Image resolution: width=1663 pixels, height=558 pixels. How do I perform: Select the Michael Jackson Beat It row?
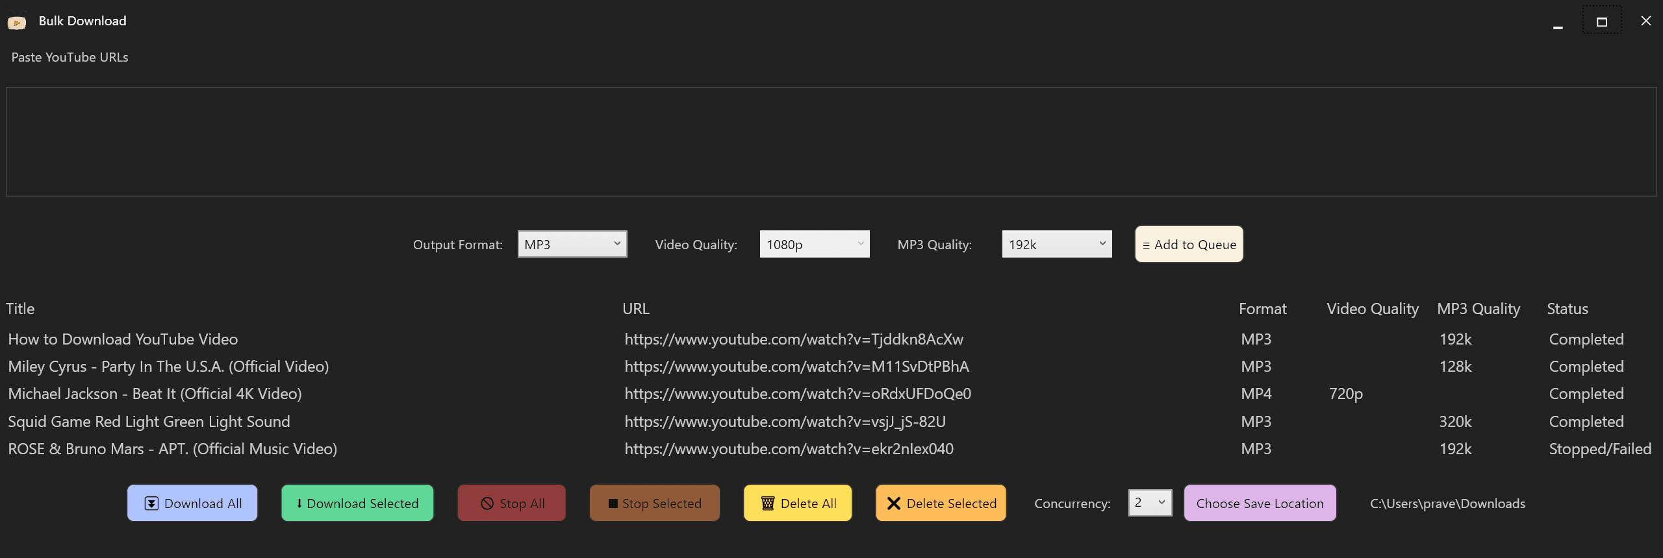coord(830,394)
